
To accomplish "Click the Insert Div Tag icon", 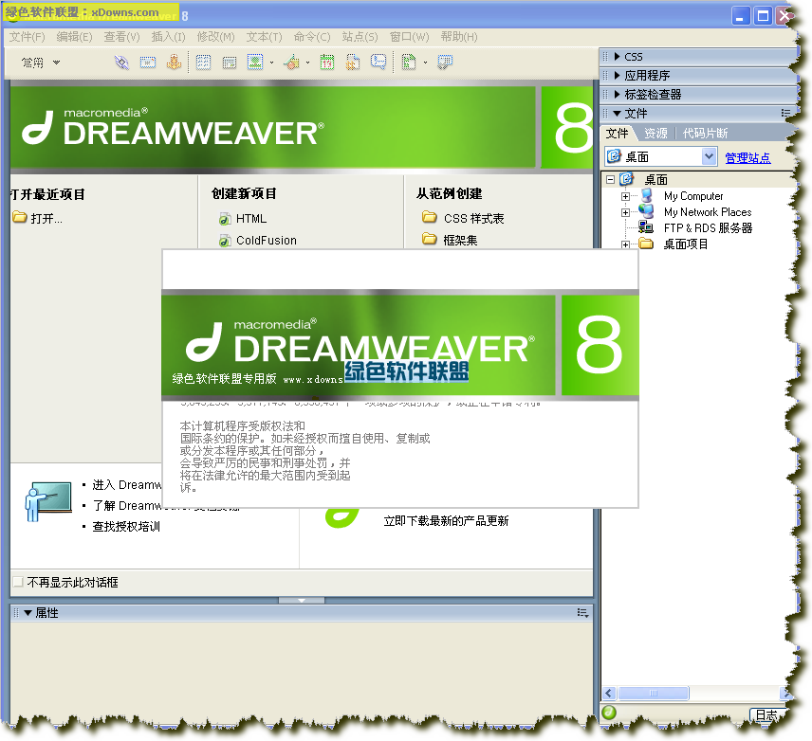I will click(230, 63).
